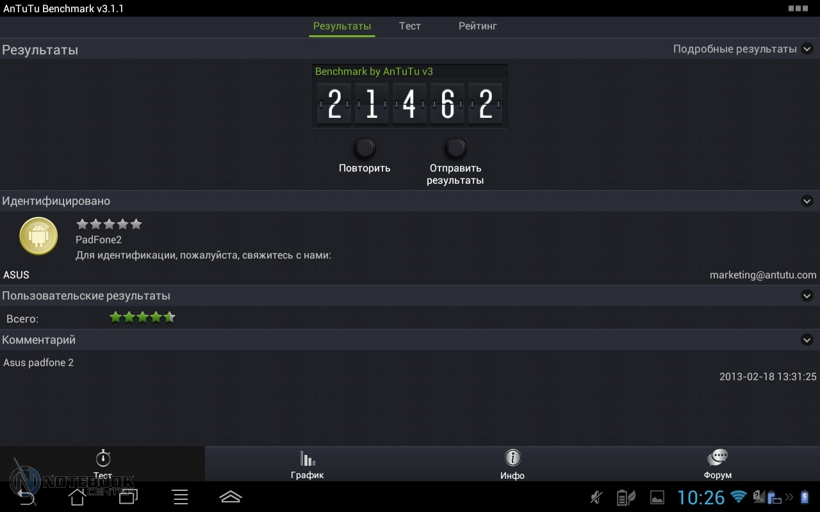
Task: Switch to the Рейтинг tab
Action: pos(477,26)
